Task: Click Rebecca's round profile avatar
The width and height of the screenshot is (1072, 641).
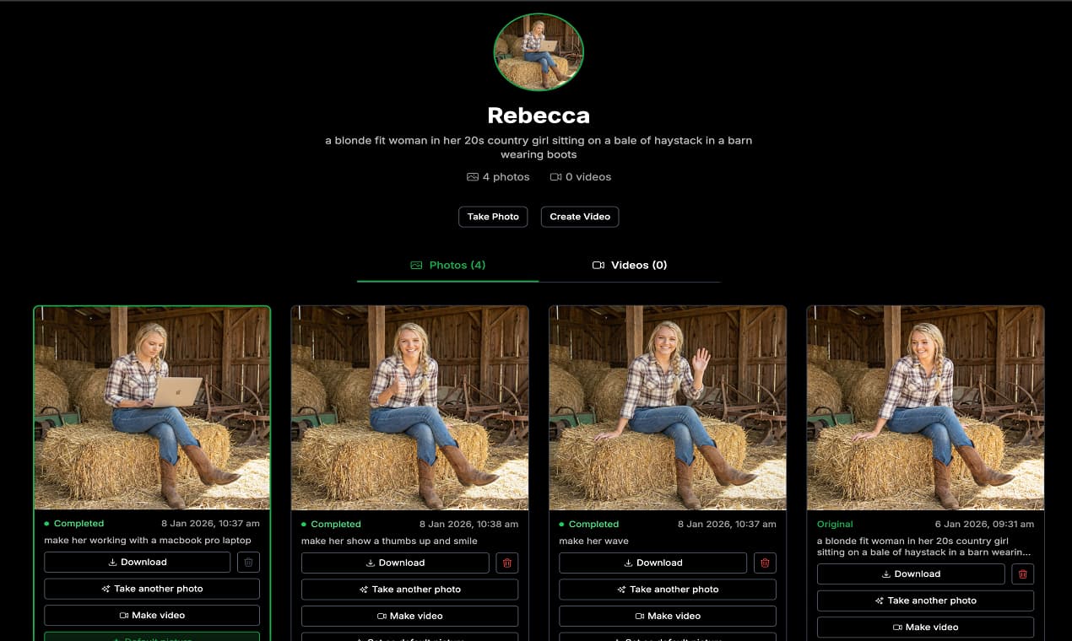Action: pos(539,51)
